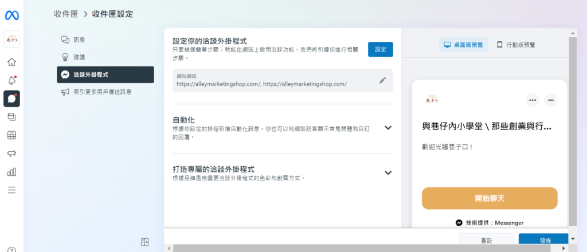Click the horizontal scrollbar at the bottom

click(361, 249)
